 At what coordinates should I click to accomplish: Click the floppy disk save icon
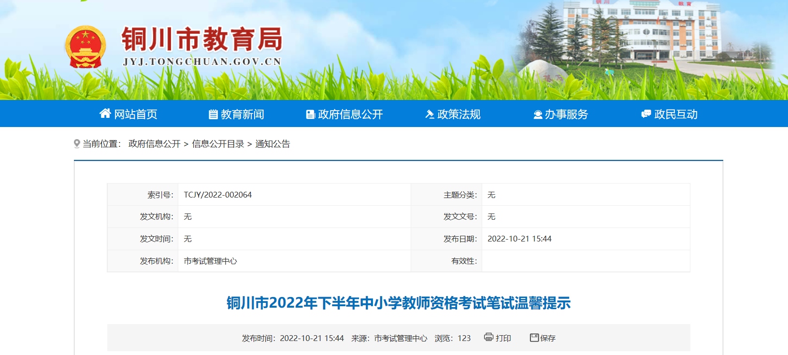[534, 338]
